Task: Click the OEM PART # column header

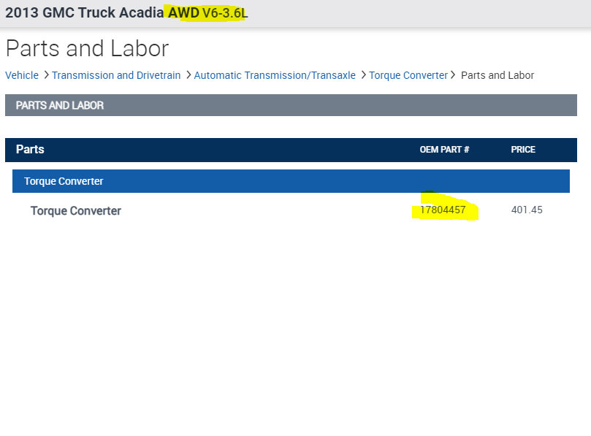Action: point(444,150)
